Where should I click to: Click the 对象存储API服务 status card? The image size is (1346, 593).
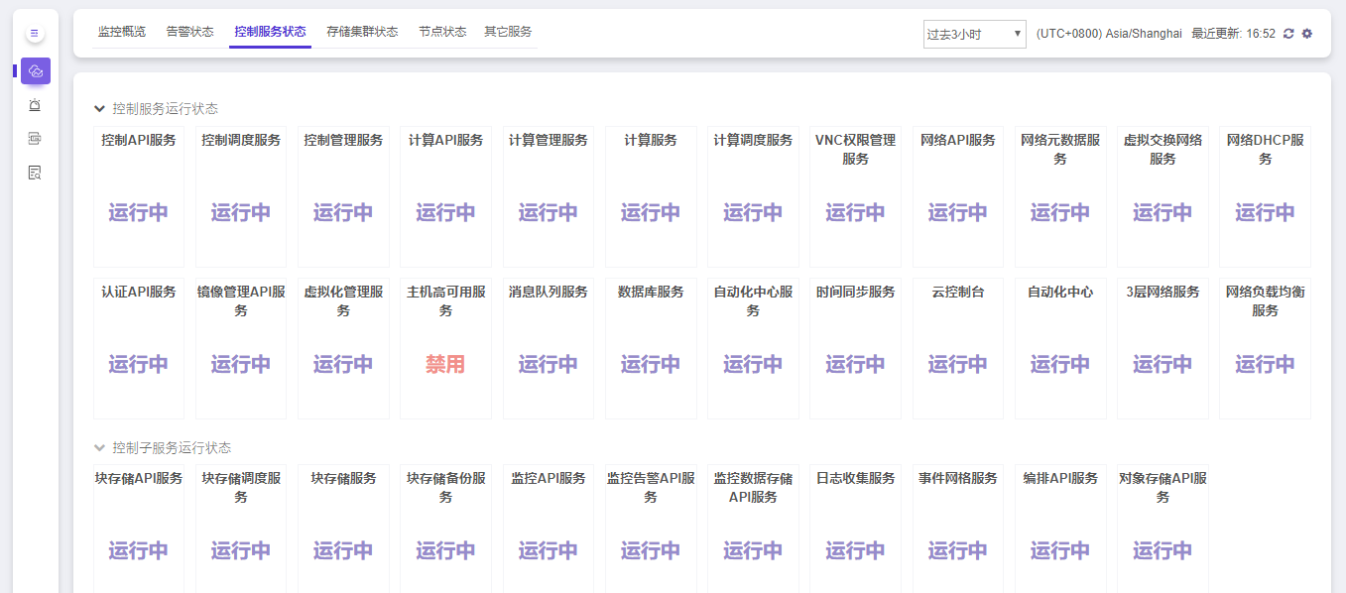pyautogui.click(x=1162, y=529)
